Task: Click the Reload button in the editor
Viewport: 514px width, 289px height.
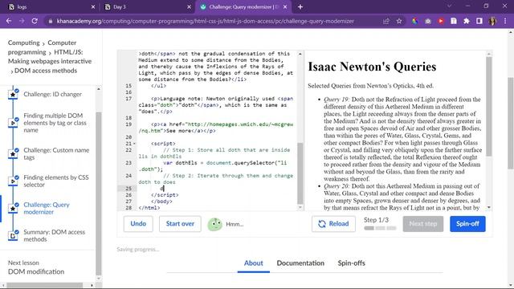Action: [333, 224]
